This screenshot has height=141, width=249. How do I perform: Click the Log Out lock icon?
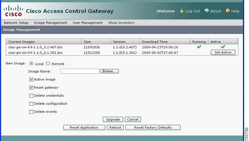[x=182, y=11]
